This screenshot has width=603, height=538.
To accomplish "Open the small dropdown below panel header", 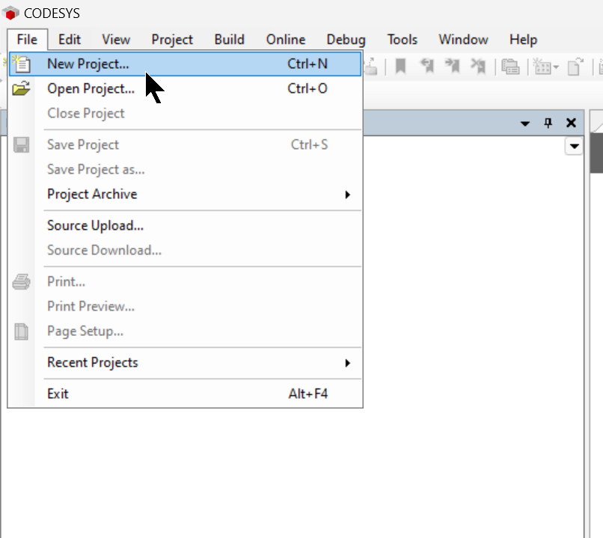I will point(574,146).
